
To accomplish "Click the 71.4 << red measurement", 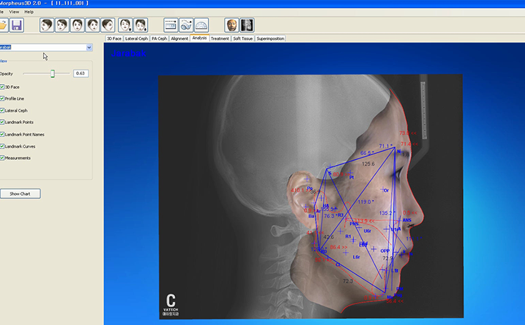I will click(x=409, y=144).
